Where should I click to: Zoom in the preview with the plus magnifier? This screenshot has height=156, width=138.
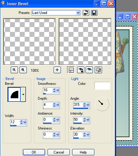click(23, 70)
